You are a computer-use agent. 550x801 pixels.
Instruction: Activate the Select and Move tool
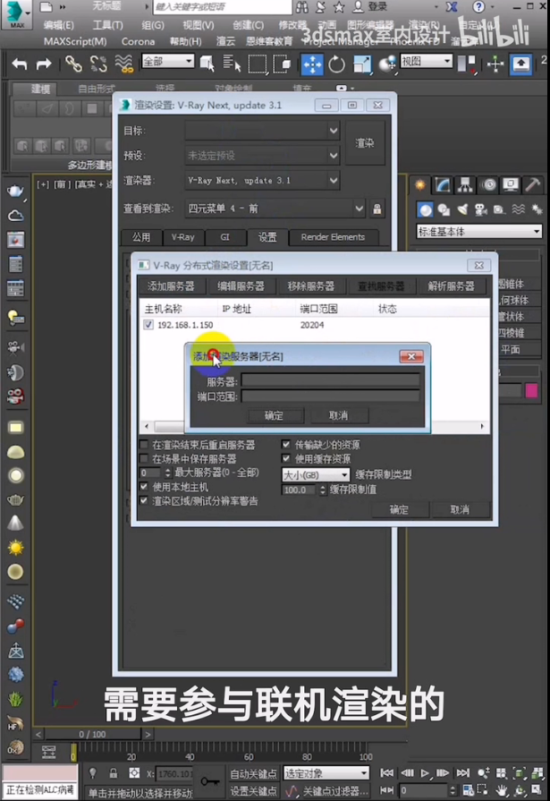coord(312,64)
